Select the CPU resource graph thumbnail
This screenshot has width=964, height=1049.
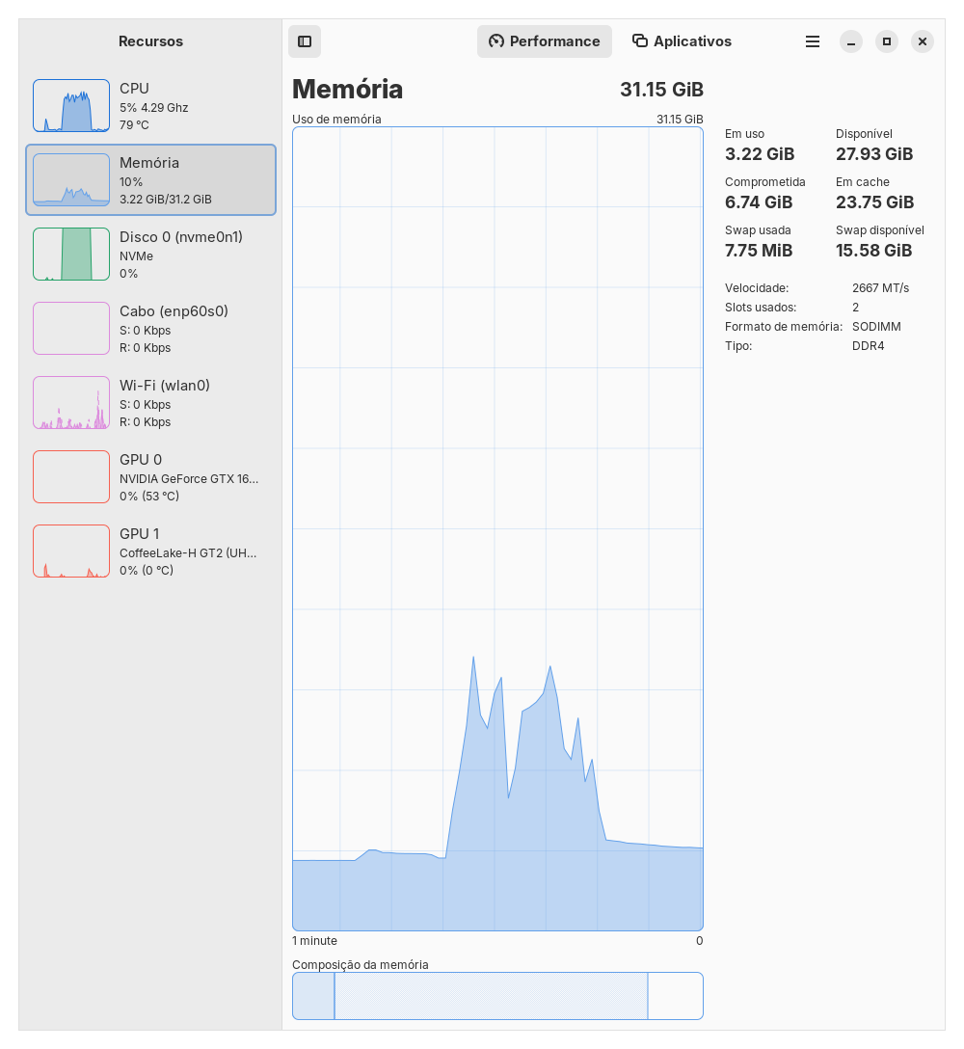(x=71, y=106)
